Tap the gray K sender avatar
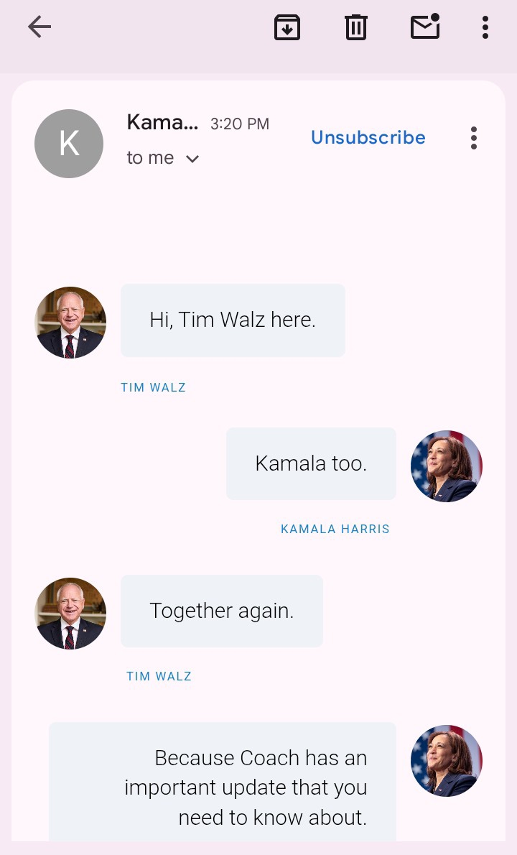Image resolution: width=517 pixels, height=855 pixels. pyautogui.click(x=69, y=144)
